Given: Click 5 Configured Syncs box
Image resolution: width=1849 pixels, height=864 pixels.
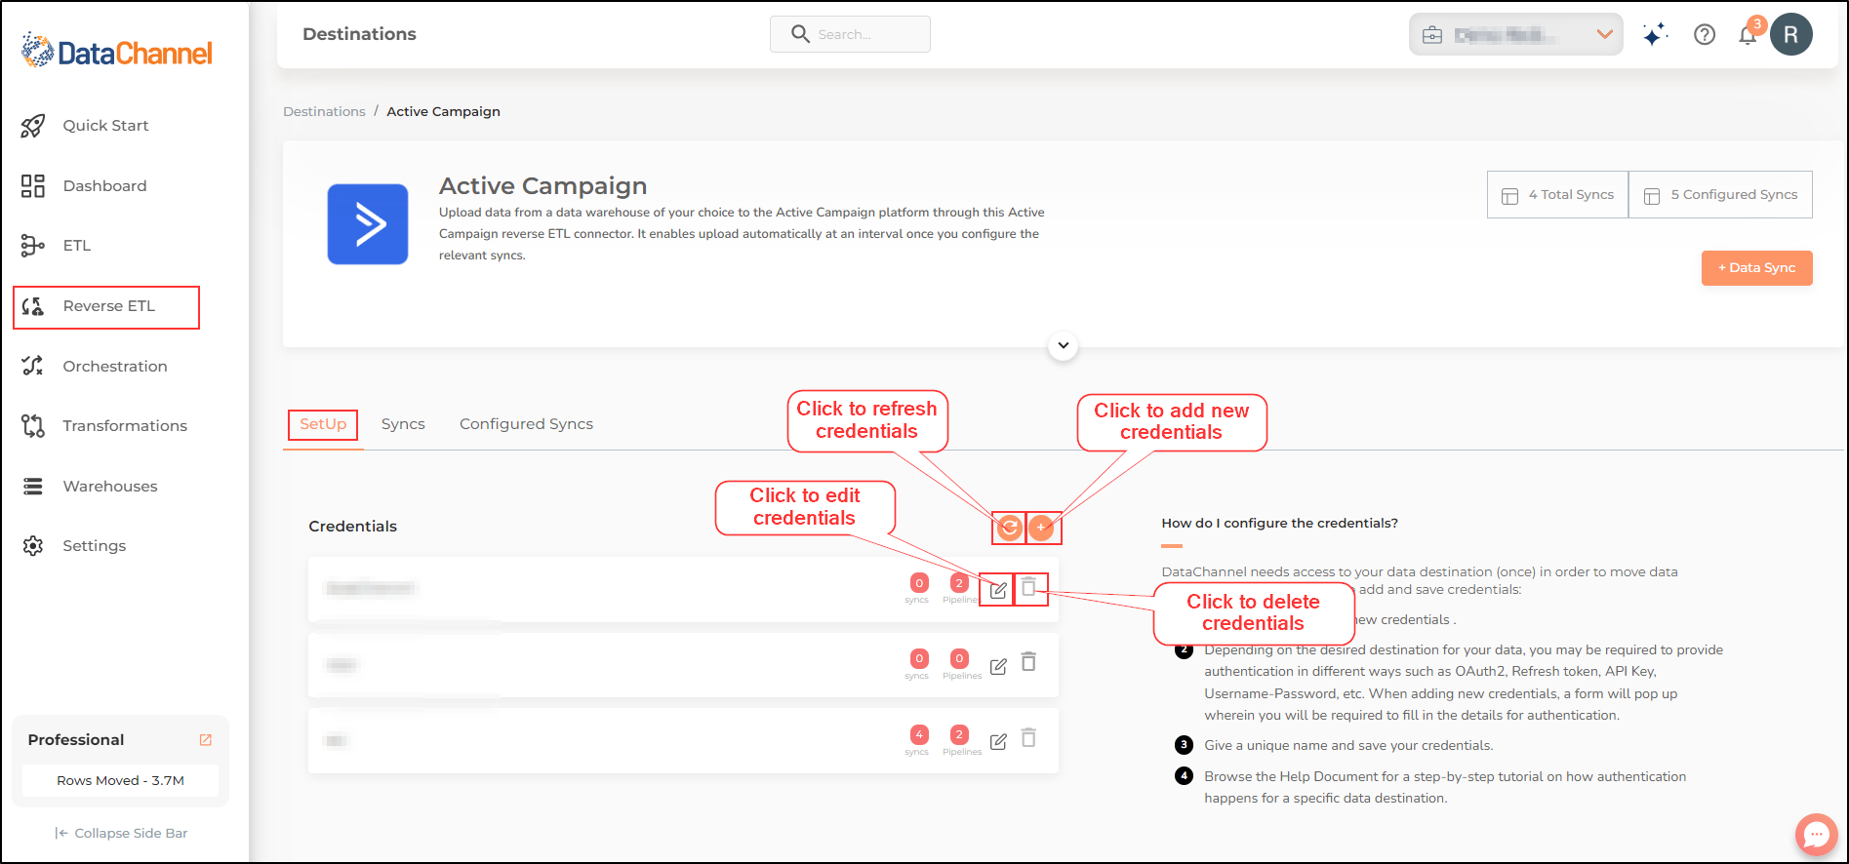Looking at the screenshot, I should (x=1720, y=195).
